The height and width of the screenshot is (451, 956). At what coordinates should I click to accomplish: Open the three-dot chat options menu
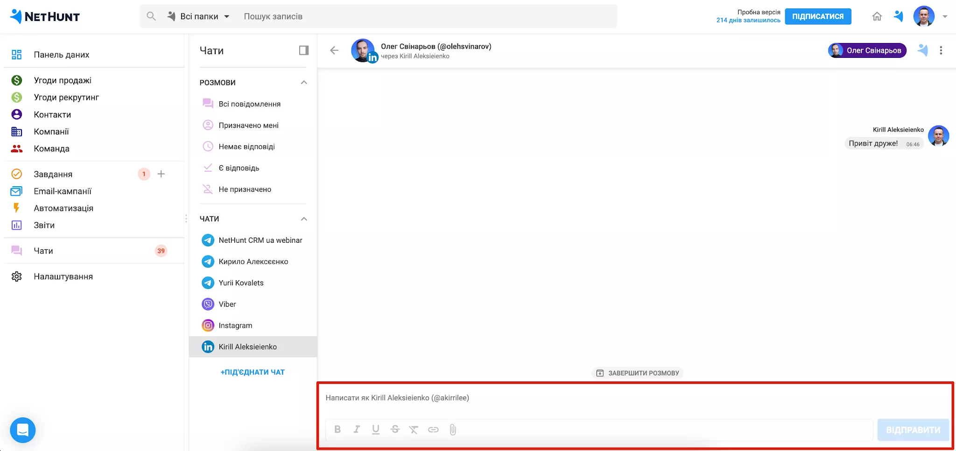pos(941,50)
